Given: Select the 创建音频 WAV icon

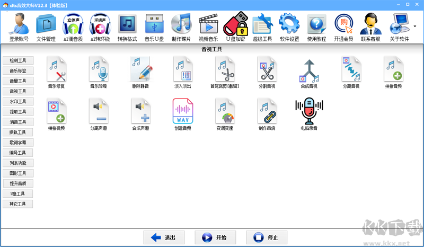Looking at the screenshot, I should 183,111.
